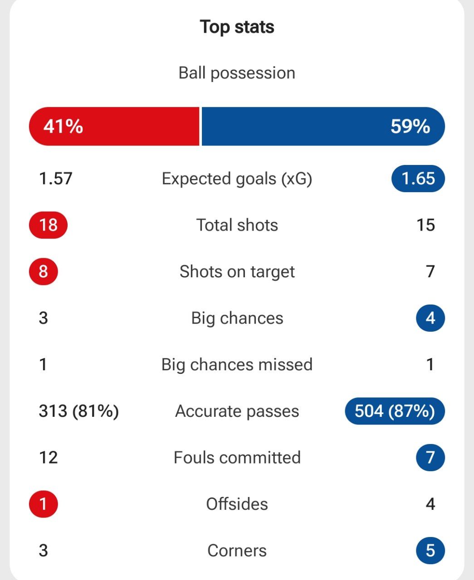Click the red 8 shots on target badge

[x=44, y=271]
